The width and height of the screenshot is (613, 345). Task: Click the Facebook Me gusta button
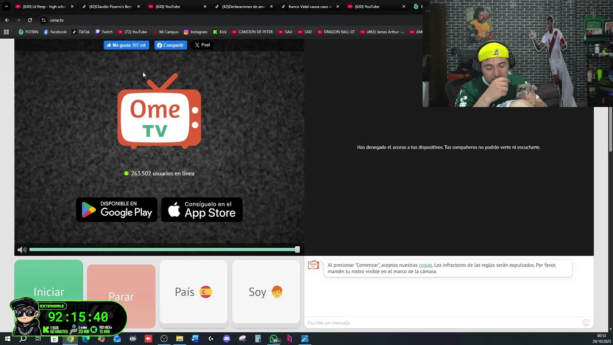coord(126,45)
